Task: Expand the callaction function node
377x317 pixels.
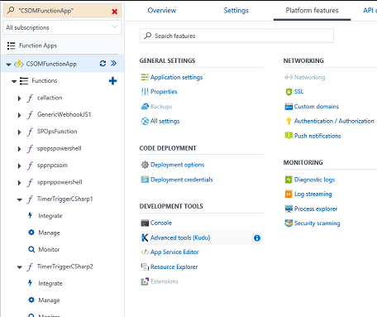Action: tap(19, 98)
